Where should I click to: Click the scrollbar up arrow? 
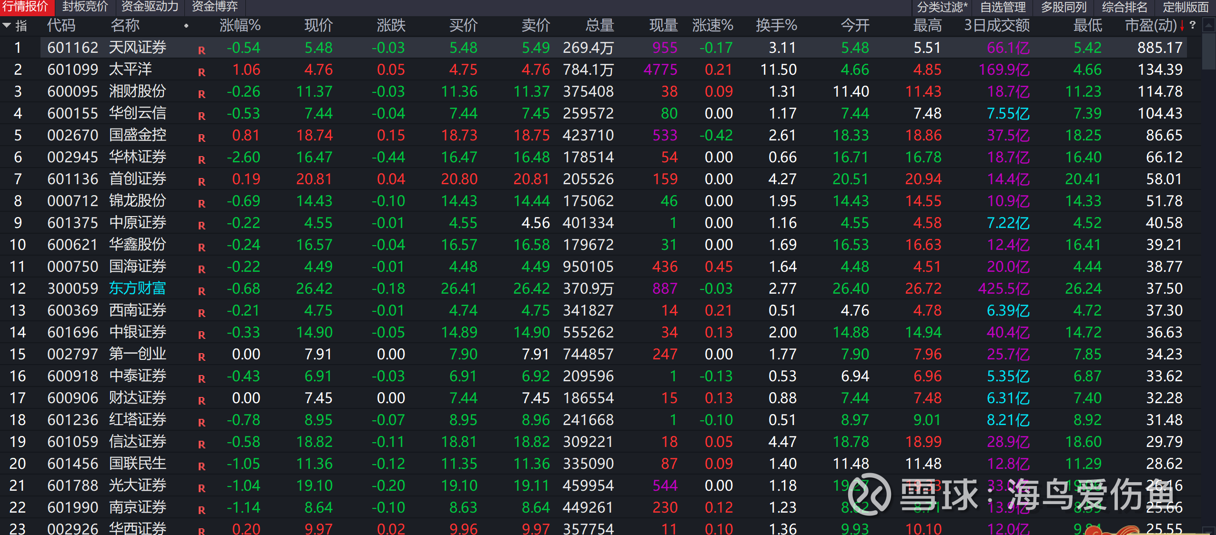coord(1209,25)
